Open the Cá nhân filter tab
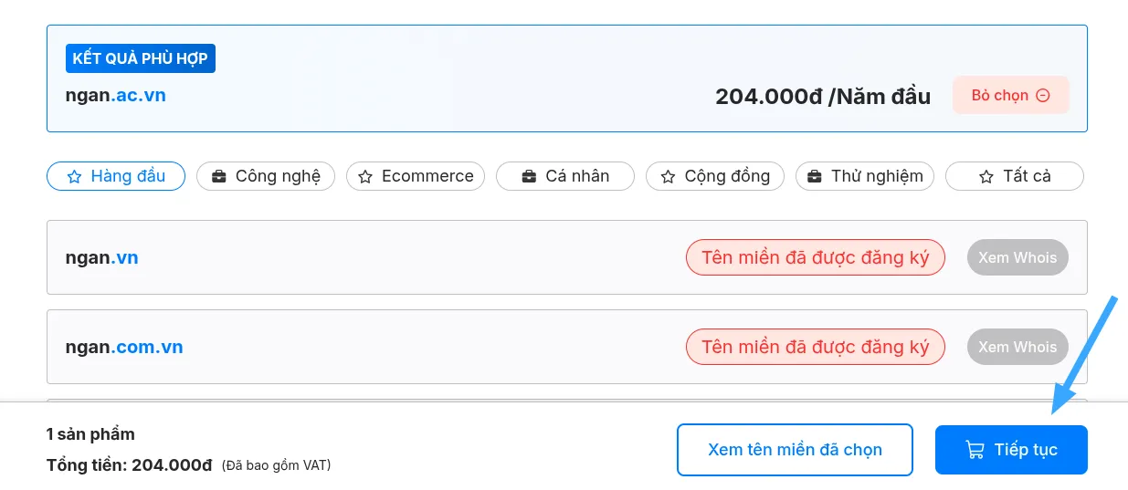The image size is (1128, 490). [565, 176]
